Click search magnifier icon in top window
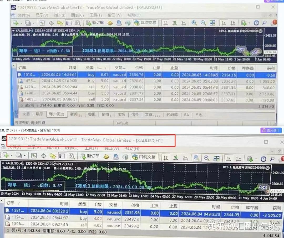 pos(265,23)
